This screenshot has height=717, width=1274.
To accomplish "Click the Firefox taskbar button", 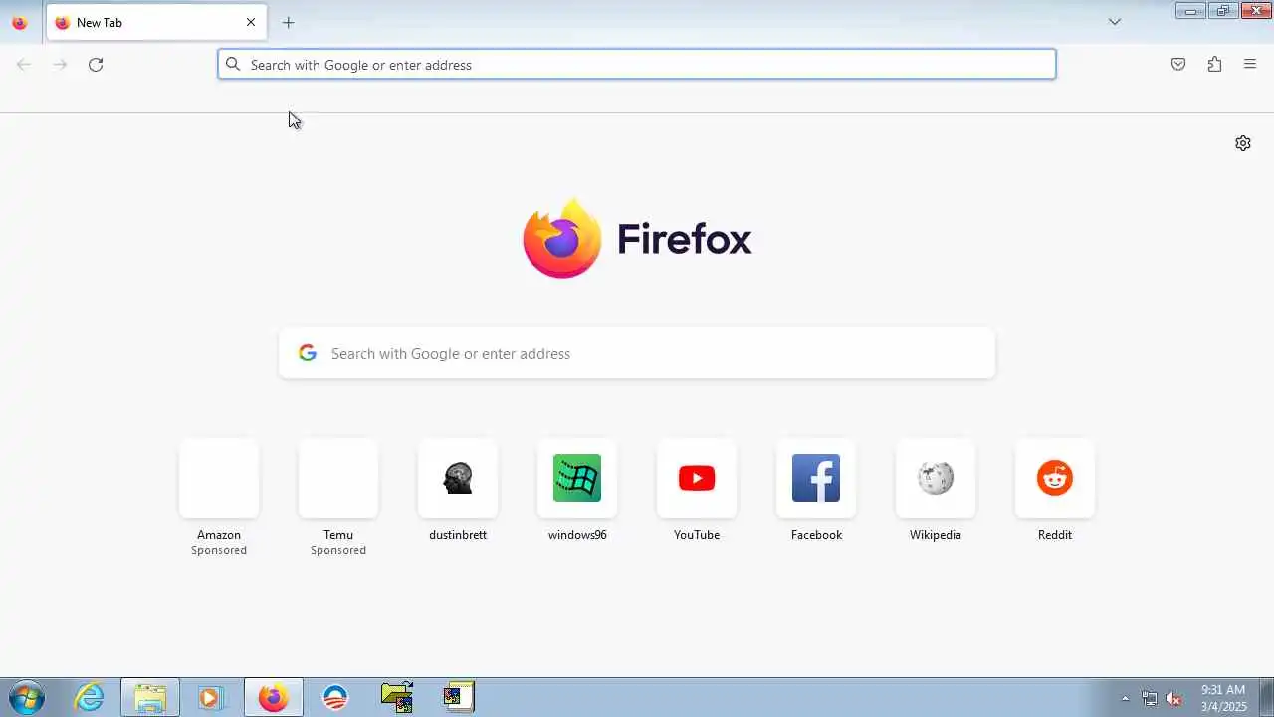I will tap(274, 698).
